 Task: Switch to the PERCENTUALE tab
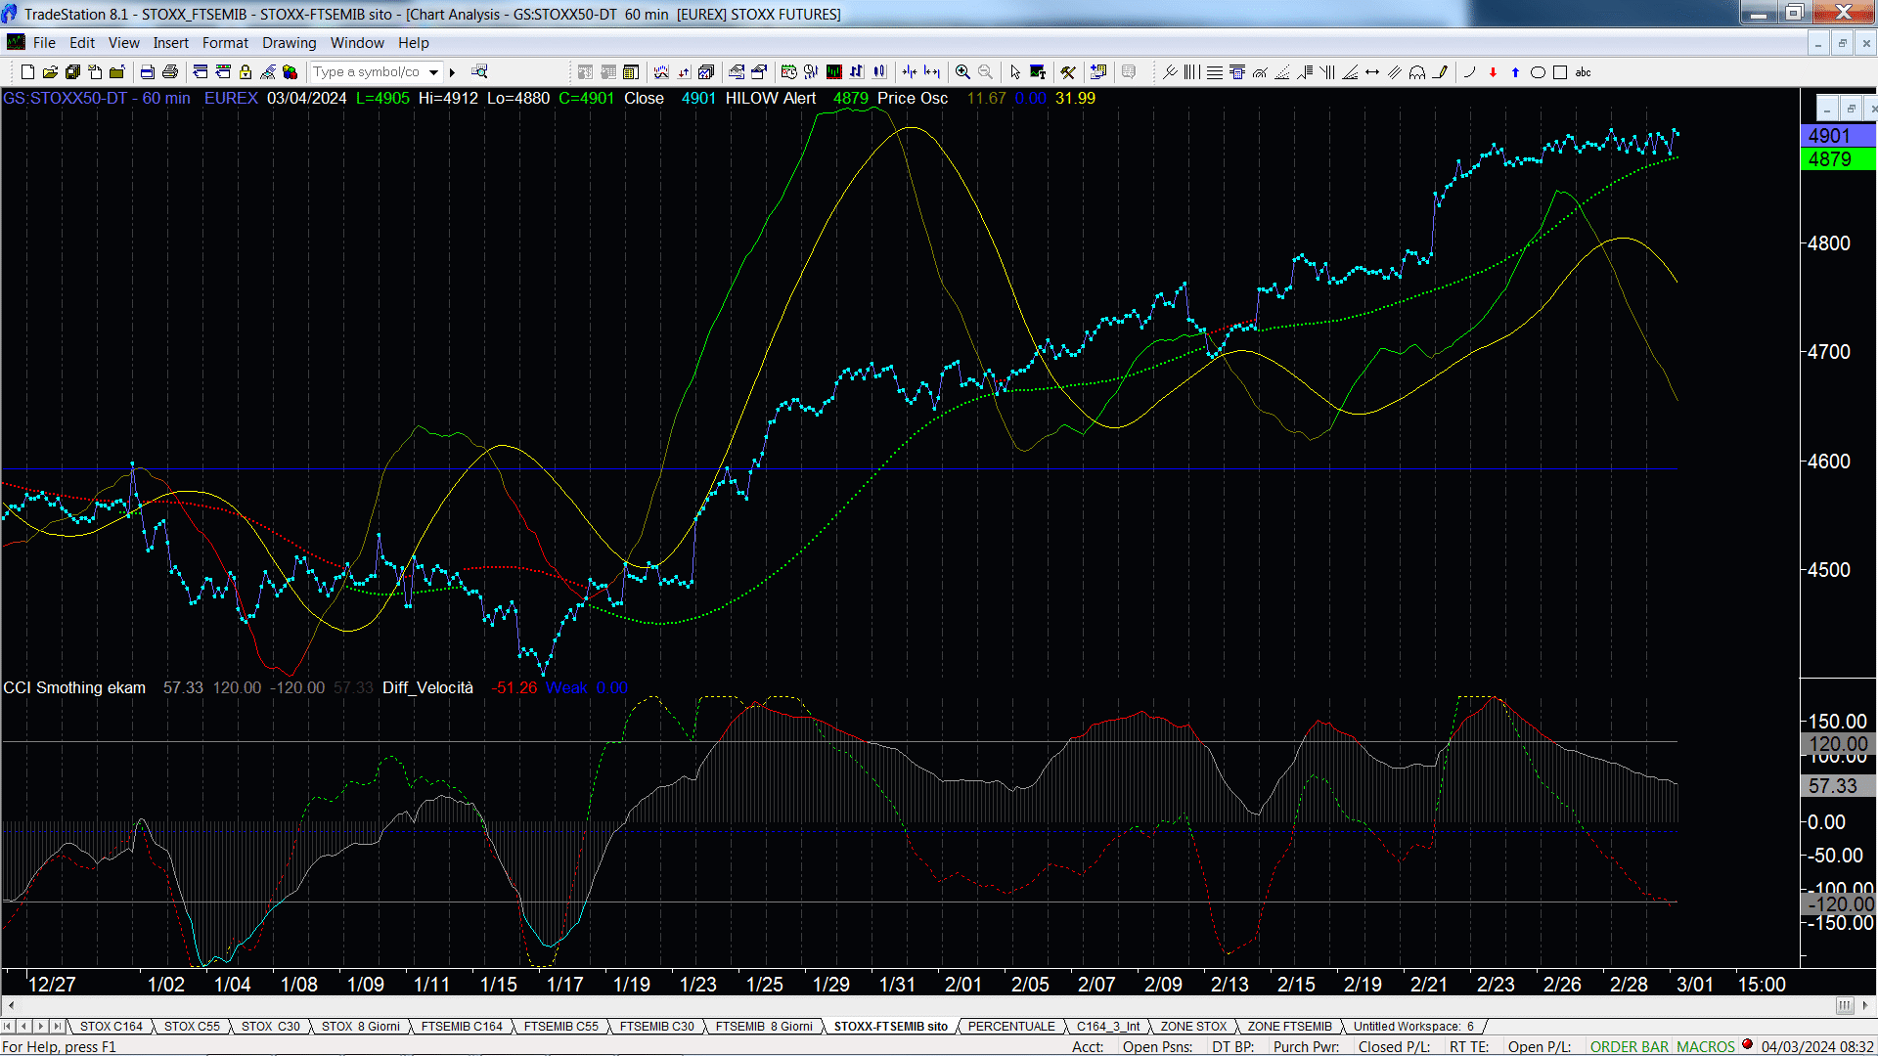tap(1011, 1027)
